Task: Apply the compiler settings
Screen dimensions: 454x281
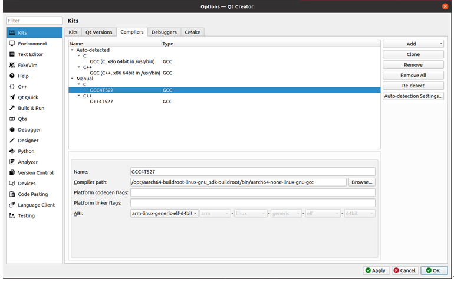Action: pos(376,270)
